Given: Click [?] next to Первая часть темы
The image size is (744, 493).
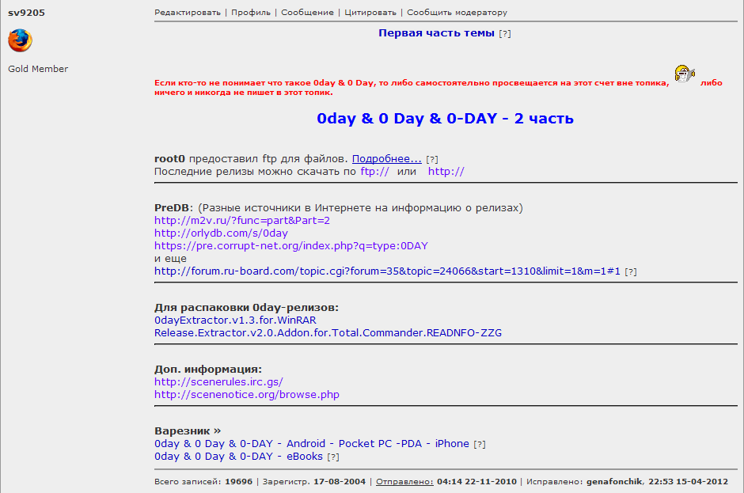Looking at the screenshot, I should pos(505,34).
